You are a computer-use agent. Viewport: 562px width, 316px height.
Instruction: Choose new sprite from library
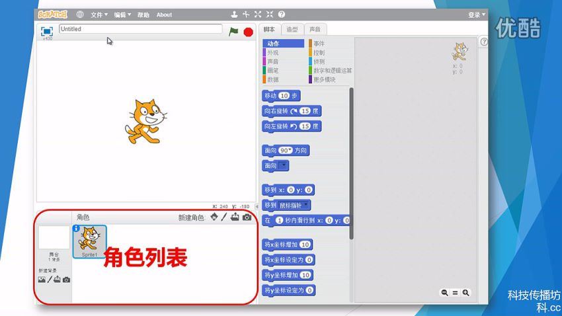[214, 217]
